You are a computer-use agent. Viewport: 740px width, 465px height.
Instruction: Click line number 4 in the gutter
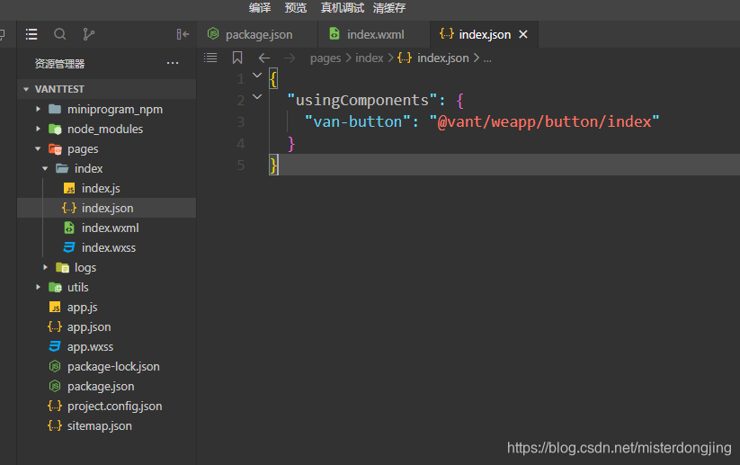click(241, 144)
